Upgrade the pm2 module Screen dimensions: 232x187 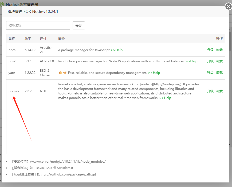pos(210,61)
